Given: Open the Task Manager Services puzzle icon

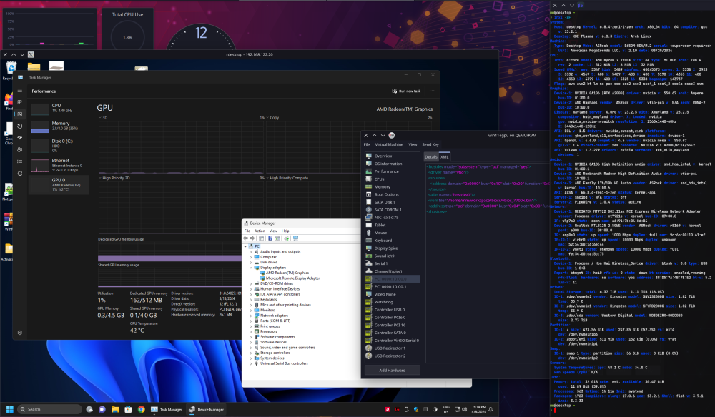Looking at the screenshot, I should 19,173.
